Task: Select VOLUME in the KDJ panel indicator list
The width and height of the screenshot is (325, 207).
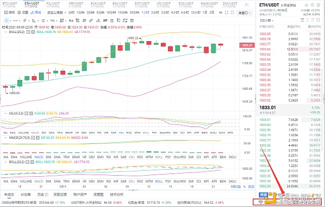Action: click(23, 133)
